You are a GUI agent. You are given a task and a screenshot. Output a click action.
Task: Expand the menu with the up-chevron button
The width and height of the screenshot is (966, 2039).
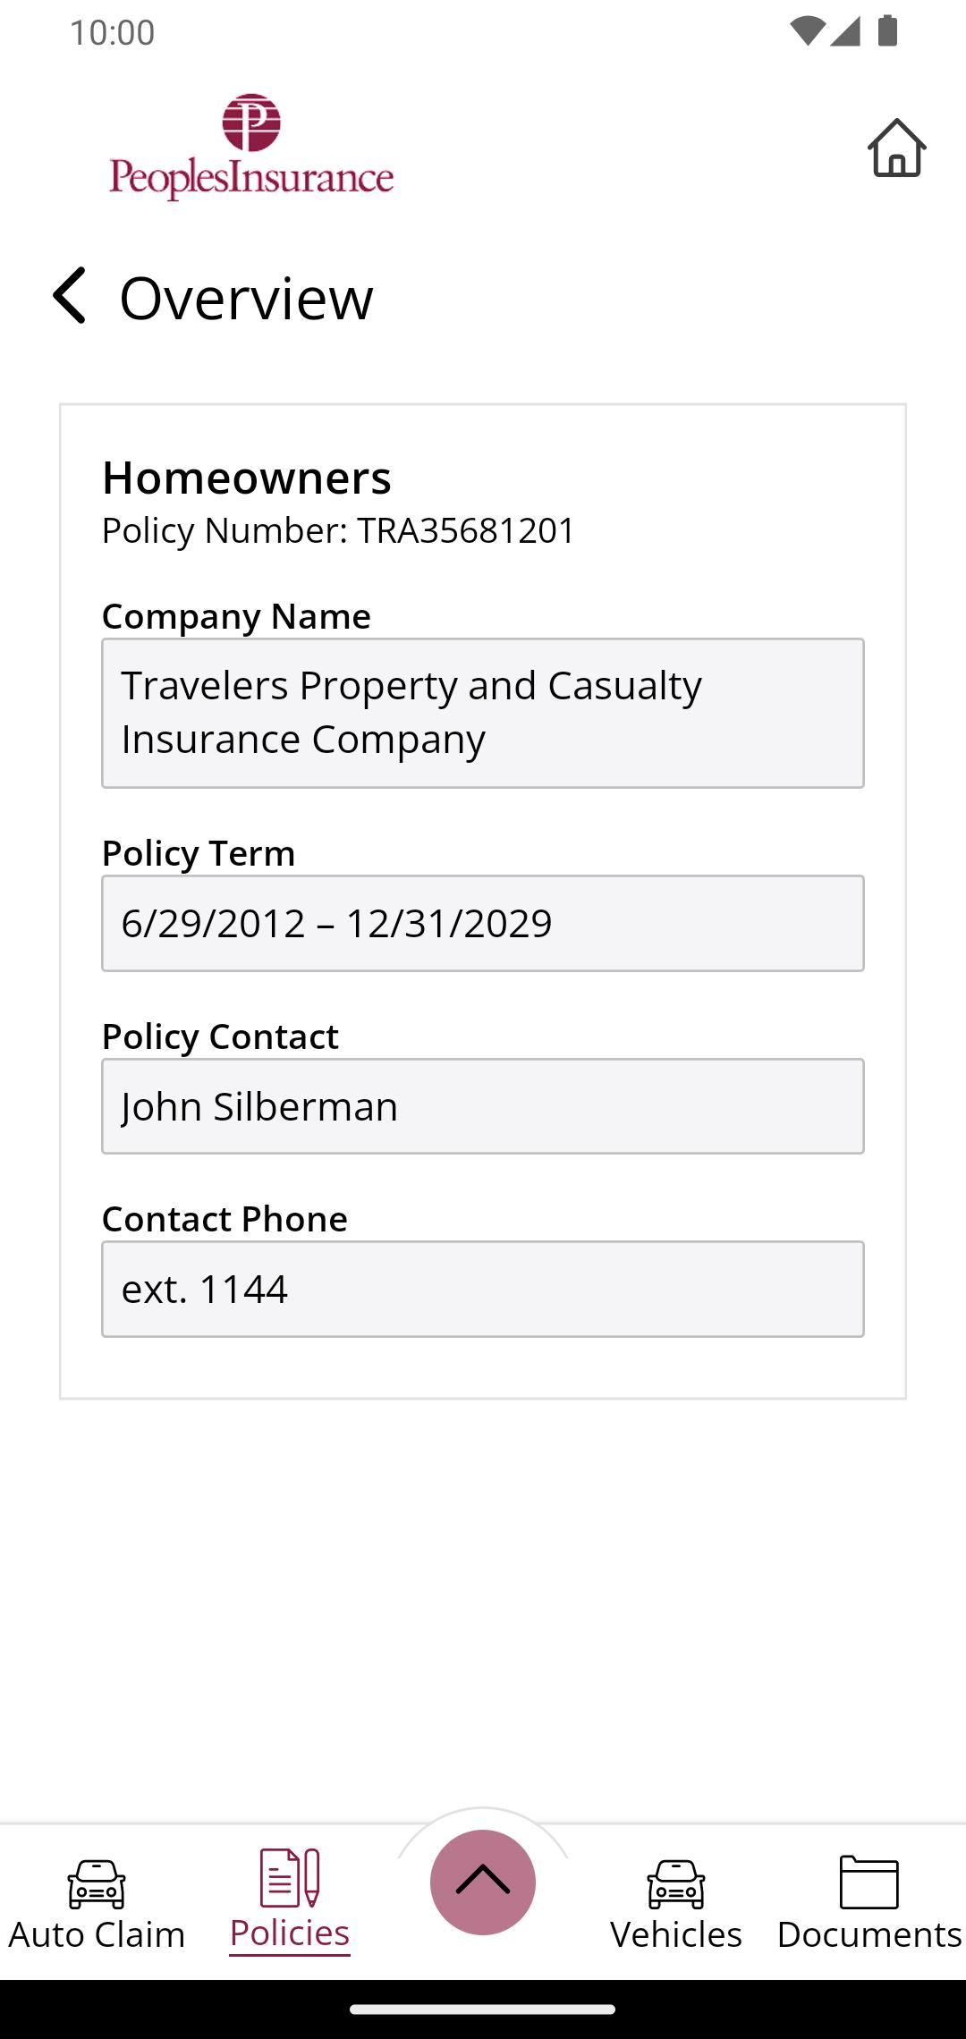(x=483, y=1882)
